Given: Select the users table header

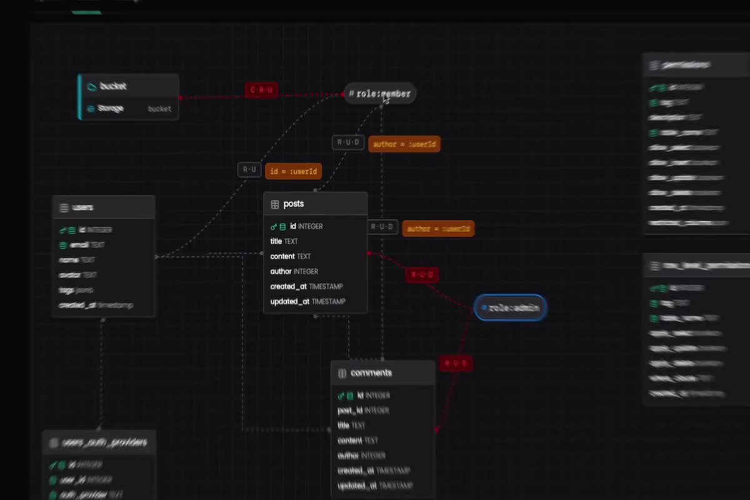Looking at the screenshot, I should pyautogui.click(x=104, y=207).
